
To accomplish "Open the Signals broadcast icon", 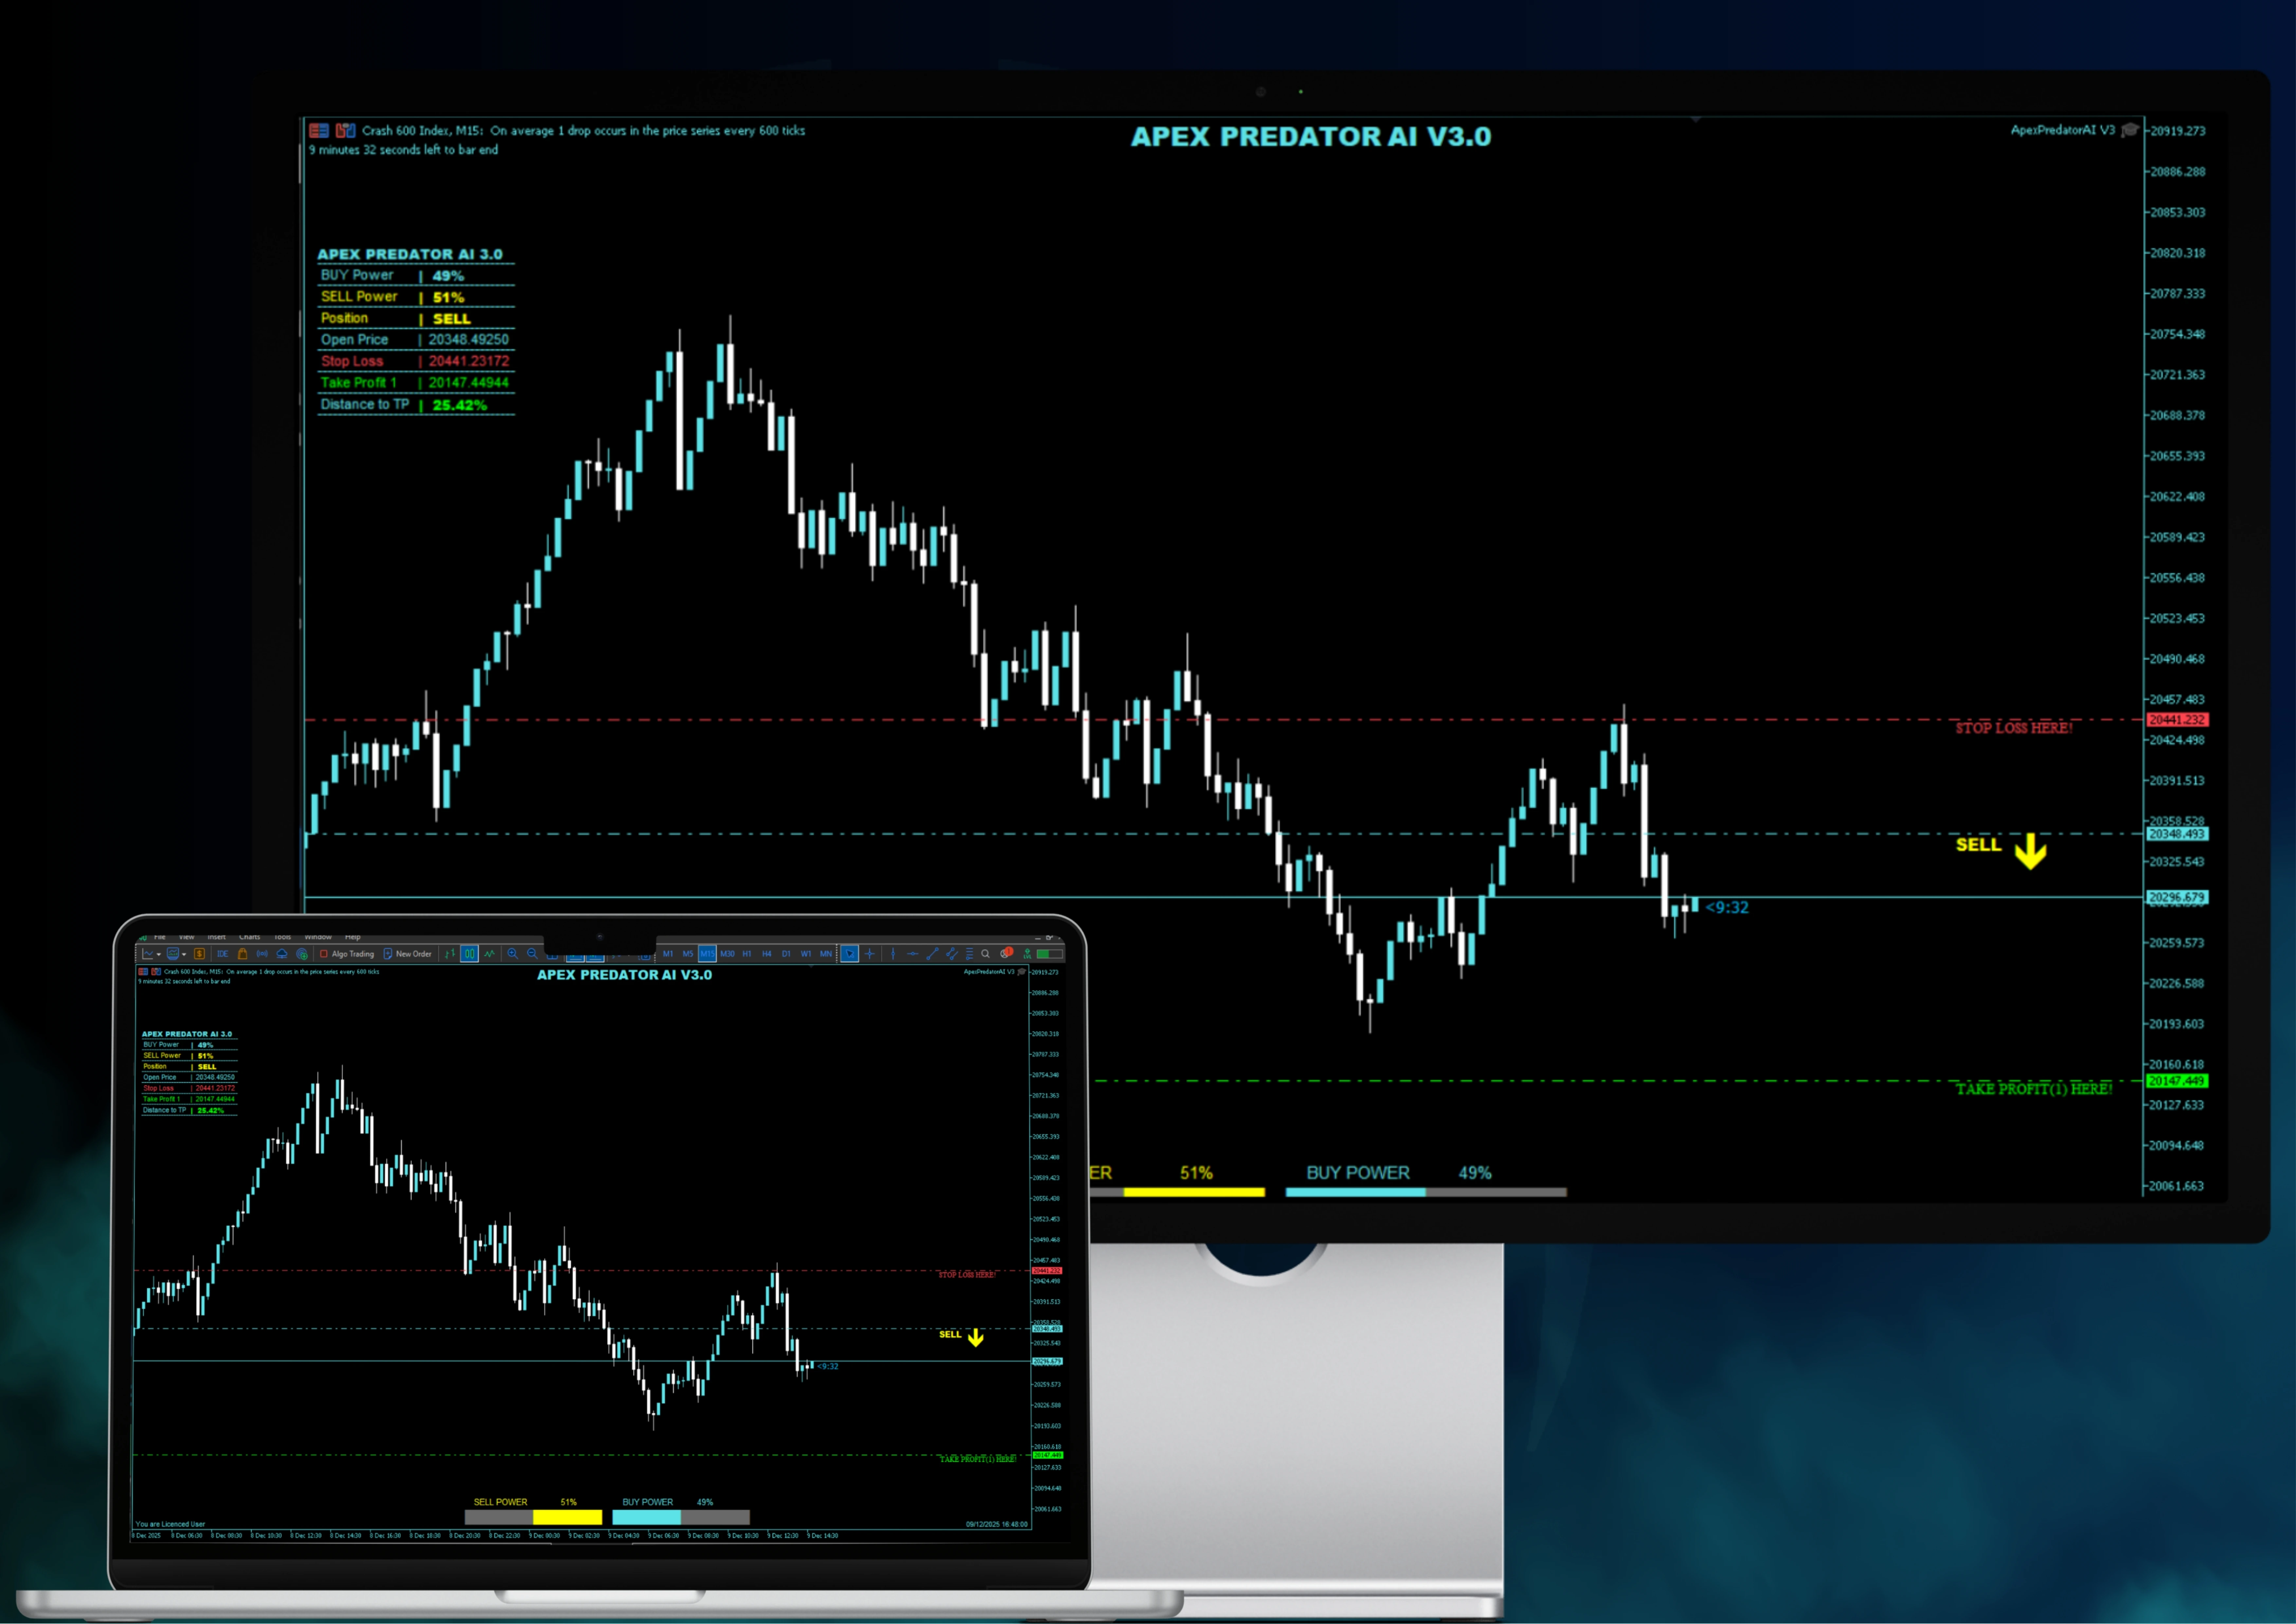I will point(262,954).
